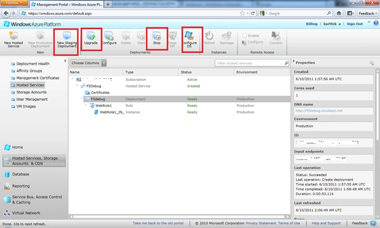Collapse the header with up chevron
Image resolution: width=380 pixels, height=228 pixels.
[369, 22]
